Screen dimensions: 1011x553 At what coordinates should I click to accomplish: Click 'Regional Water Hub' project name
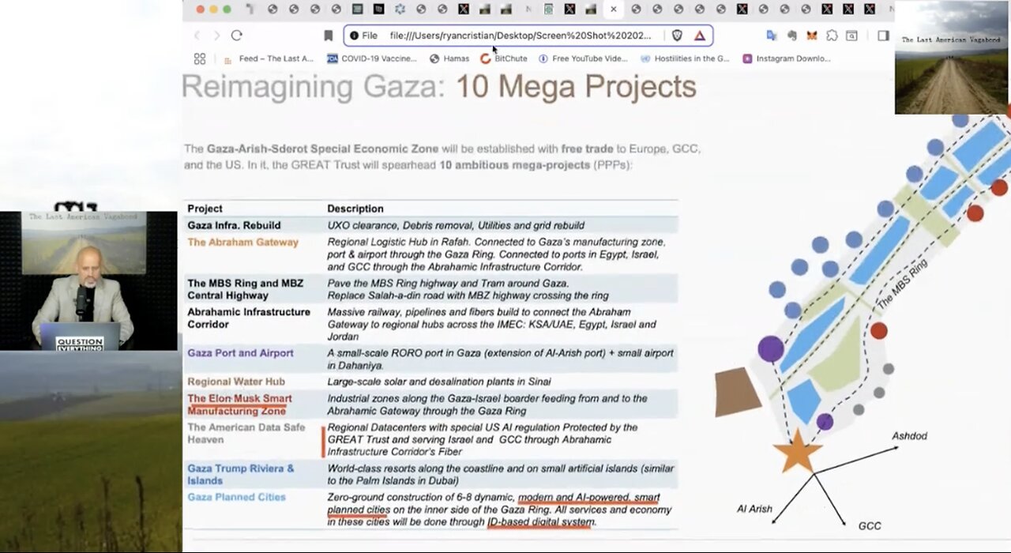coord(236,382)
